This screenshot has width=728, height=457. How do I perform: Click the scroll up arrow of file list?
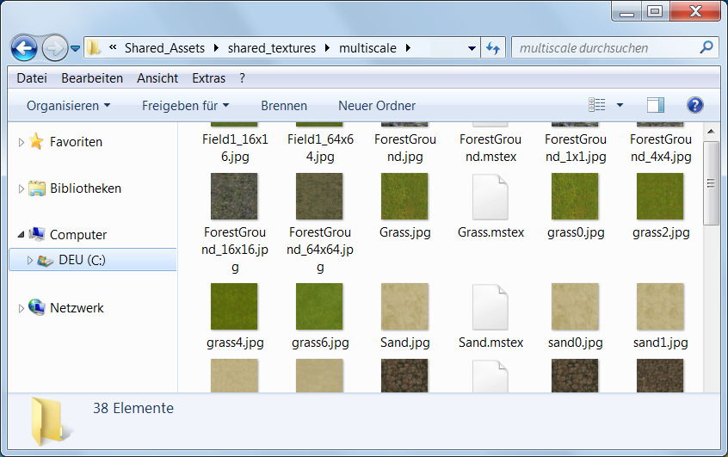click(711, 132)
